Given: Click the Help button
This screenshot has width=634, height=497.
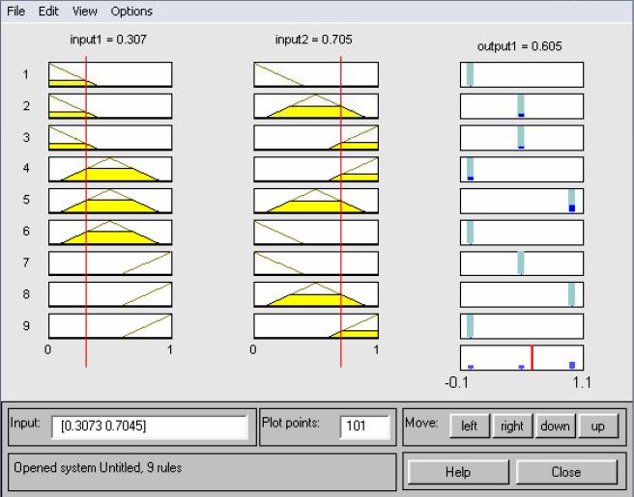Looking at the screenshot, I should click(458, 472).
